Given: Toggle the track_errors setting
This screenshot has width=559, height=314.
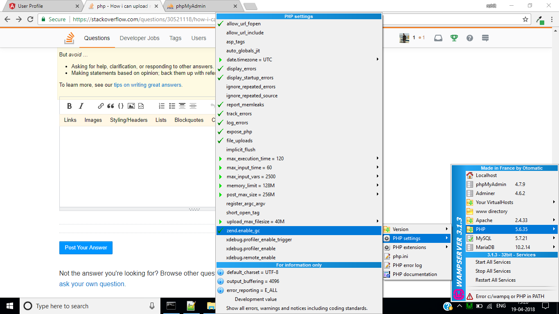Looking at the screenshot, I should [299, 114].
